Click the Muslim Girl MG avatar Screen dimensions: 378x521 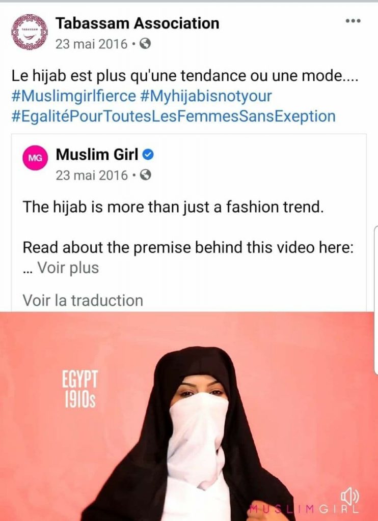click(35, 158)
